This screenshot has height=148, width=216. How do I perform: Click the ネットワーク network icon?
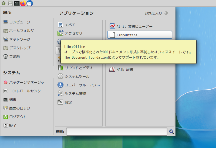pyautogui.click(x=5, y=39)
